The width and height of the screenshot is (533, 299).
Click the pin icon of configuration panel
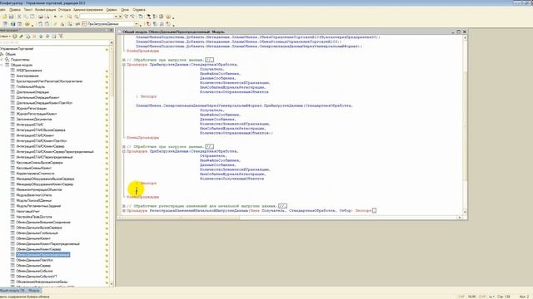(x=107, y=30)
